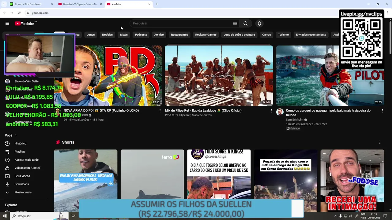
Task: Click the site info icon beside URL
Action: click(x=28, y=13)
